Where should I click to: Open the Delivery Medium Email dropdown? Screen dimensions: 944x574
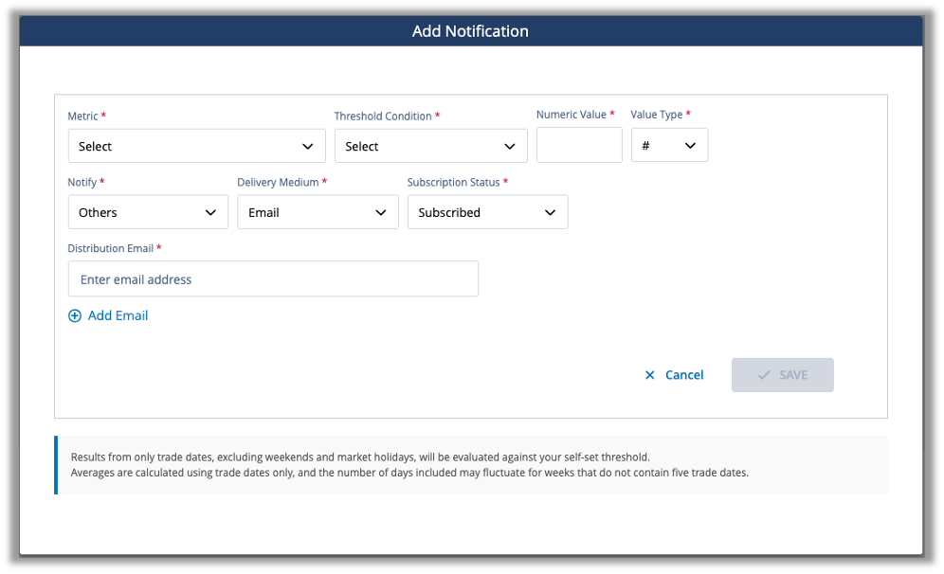point(318,213)
